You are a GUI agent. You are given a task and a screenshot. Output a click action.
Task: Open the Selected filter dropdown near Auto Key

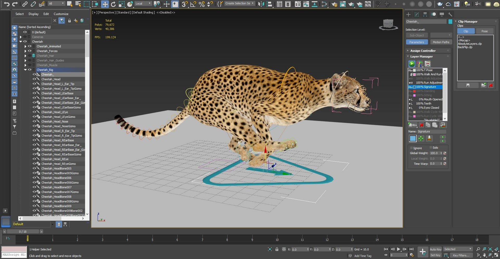(458, 249)
